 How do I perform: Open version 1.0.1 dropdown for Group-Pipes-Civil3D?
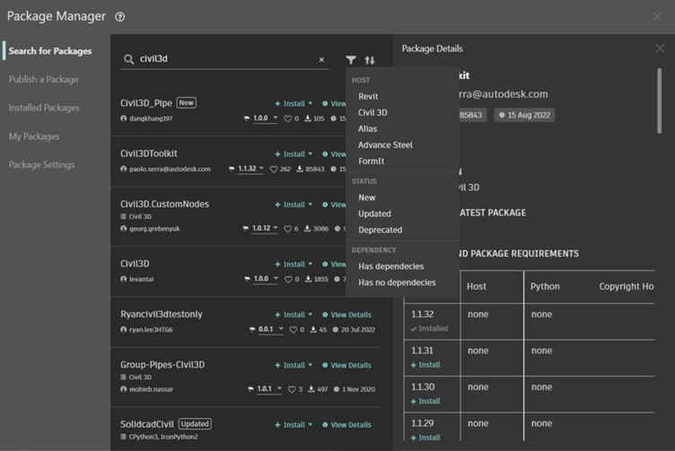pos(269,389)
